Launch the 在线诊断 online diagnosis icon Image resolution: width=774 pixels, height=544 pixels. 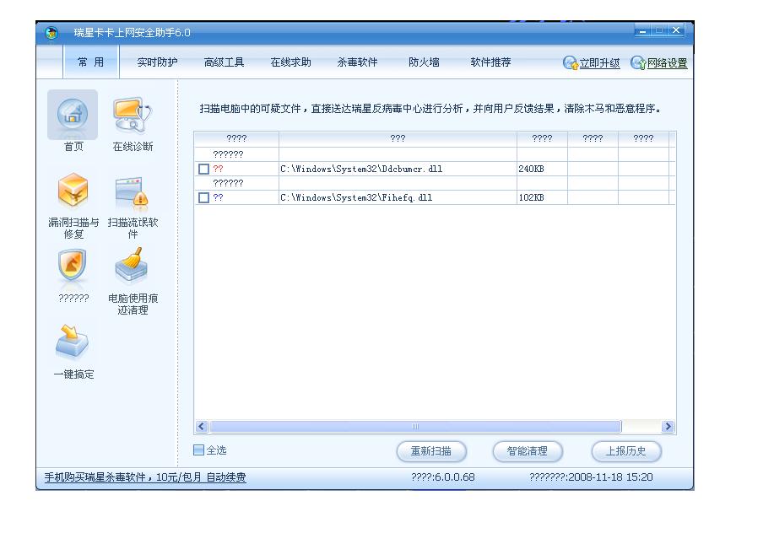(132, 115)
